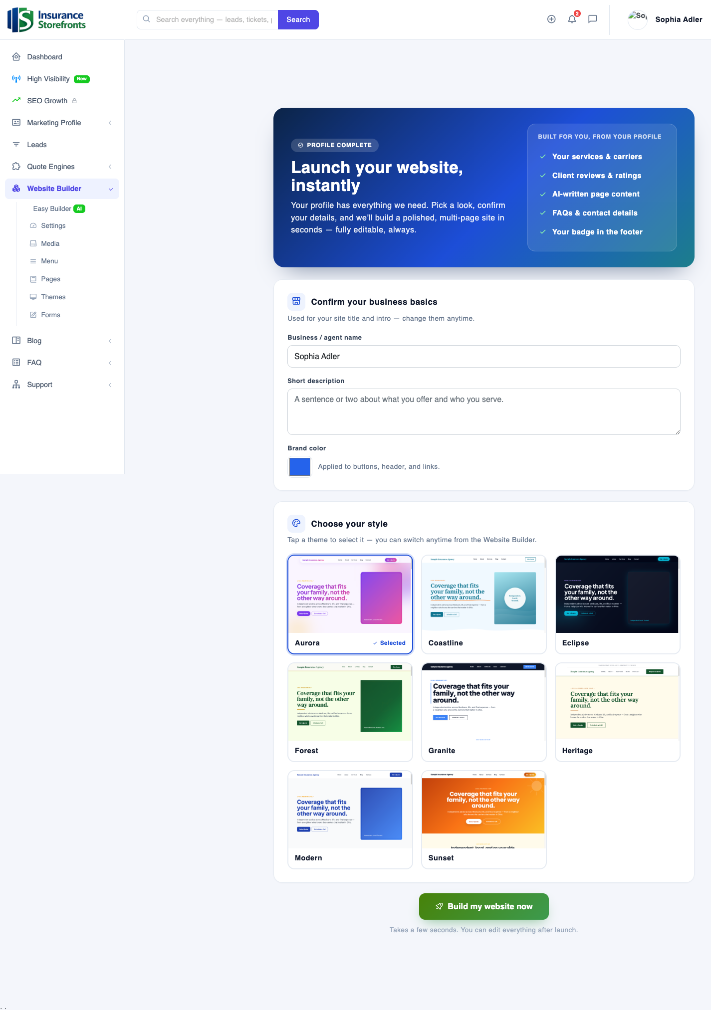Click the Themes monitor icon
The height and width of the screenshot is (1010, 711).
(x=33, y=297)
